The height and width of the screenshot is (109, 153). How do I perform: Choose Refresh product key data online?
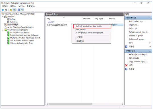pyautogui.click(x=92, y=26)
